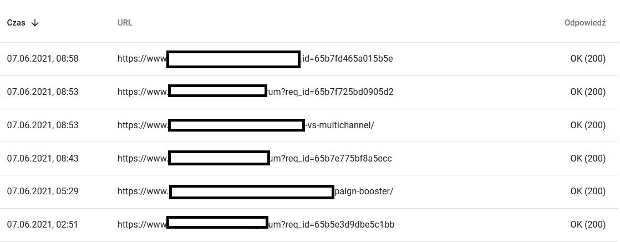
Task: Click the 07.06.2021, 08:43 timestamp
Action: (x=42, y=158)
